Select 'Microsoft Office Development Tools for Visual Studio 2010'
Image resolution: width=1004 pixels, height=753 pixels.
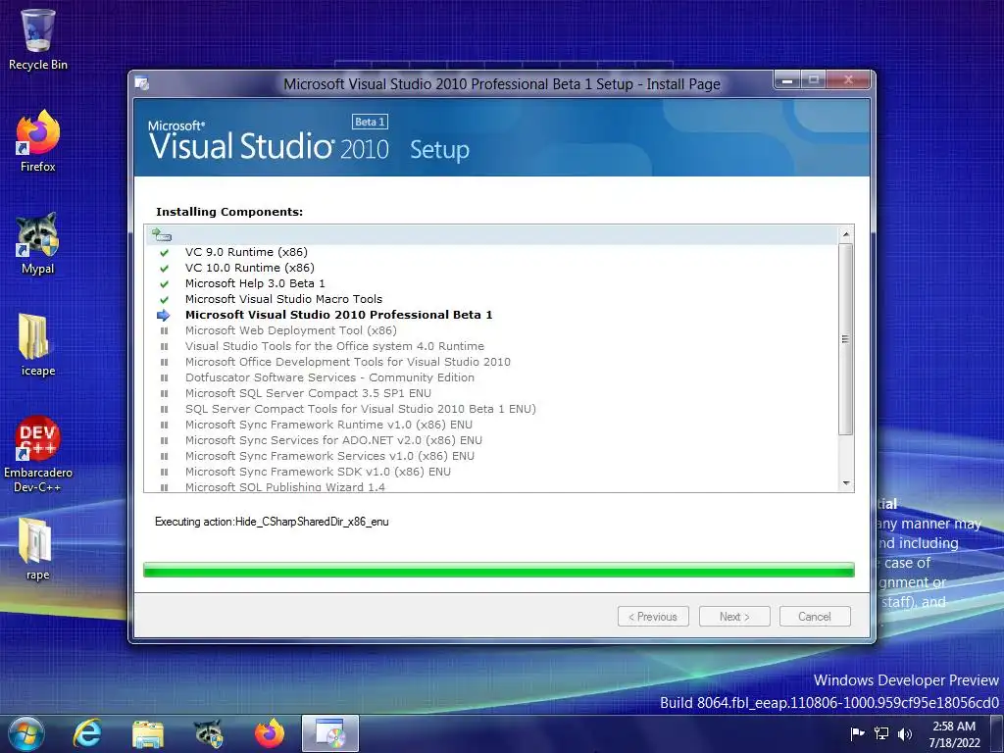[348, 362]
